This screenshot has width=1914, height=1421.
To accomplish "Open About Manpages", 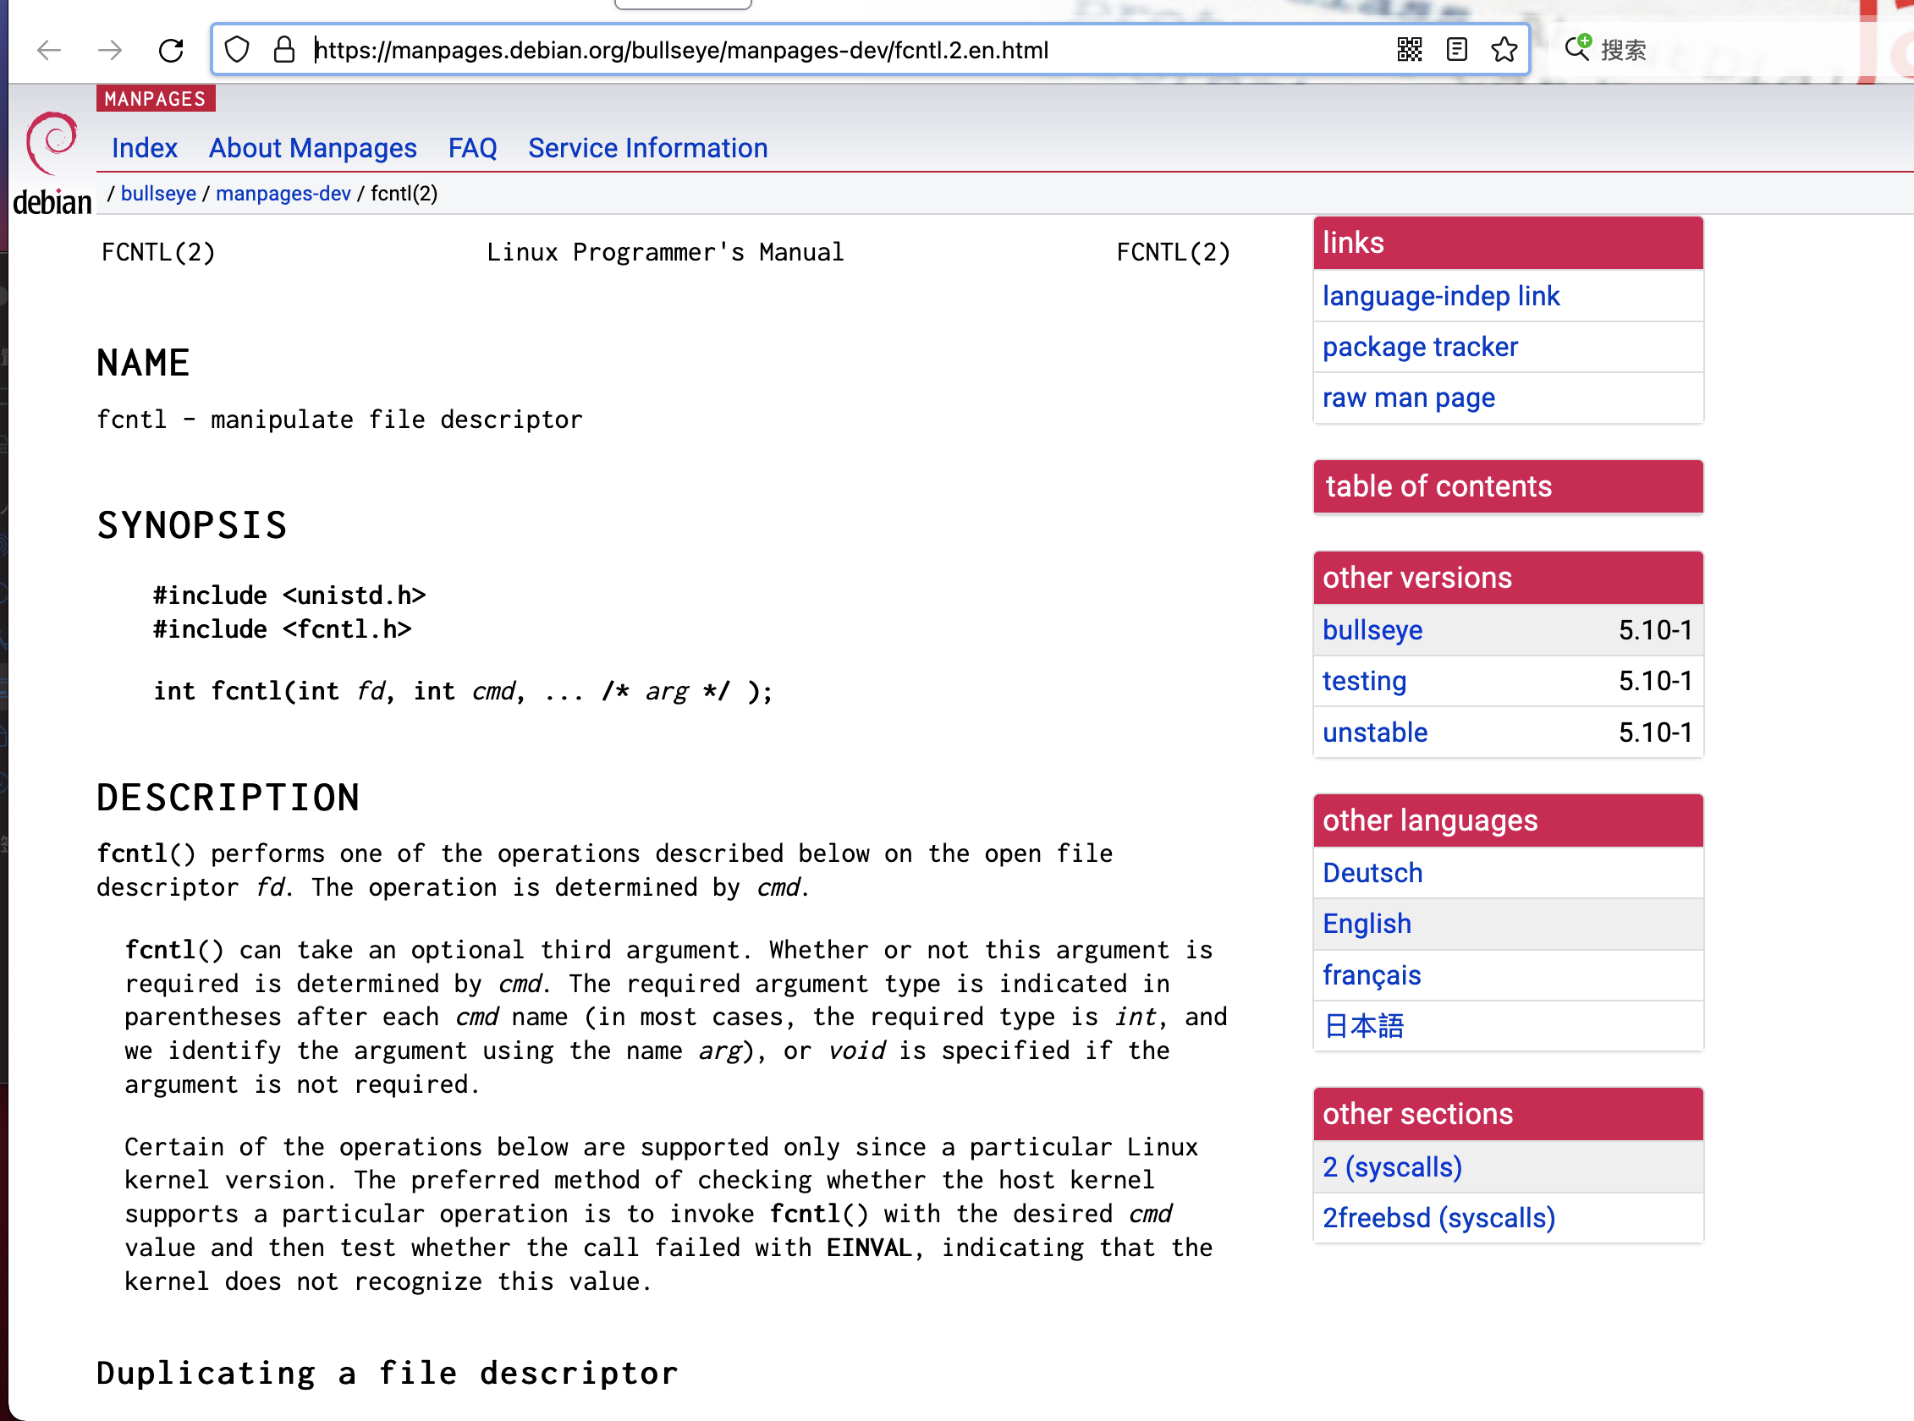I will [x=312, y=148].
